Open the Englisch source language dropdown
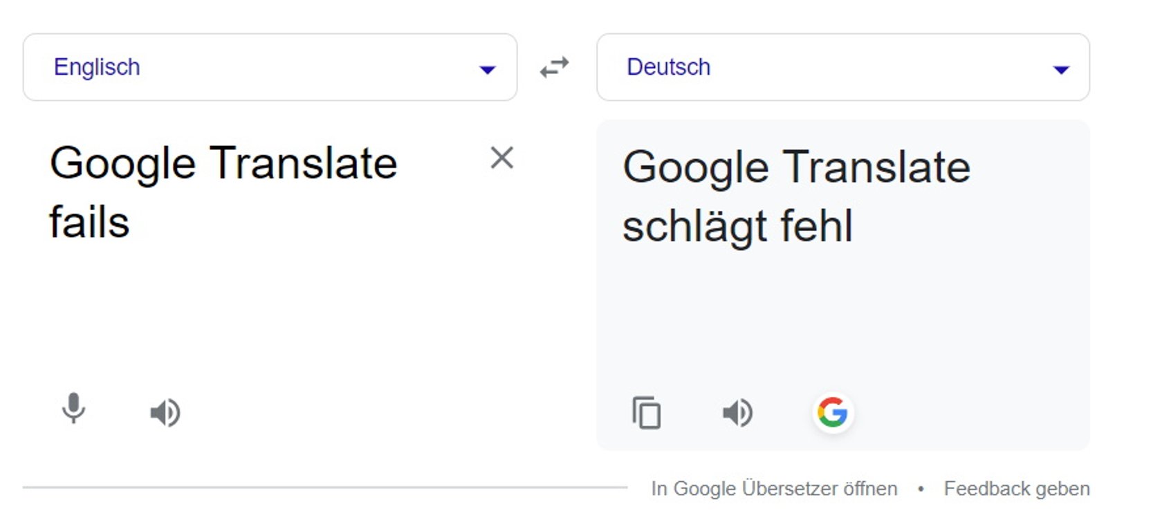 [x=270, y=66]
